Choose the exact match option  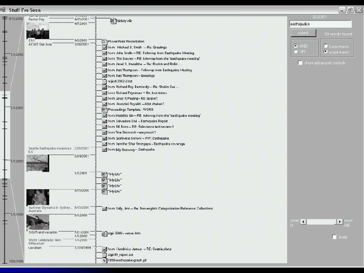(x=326, y=52)
